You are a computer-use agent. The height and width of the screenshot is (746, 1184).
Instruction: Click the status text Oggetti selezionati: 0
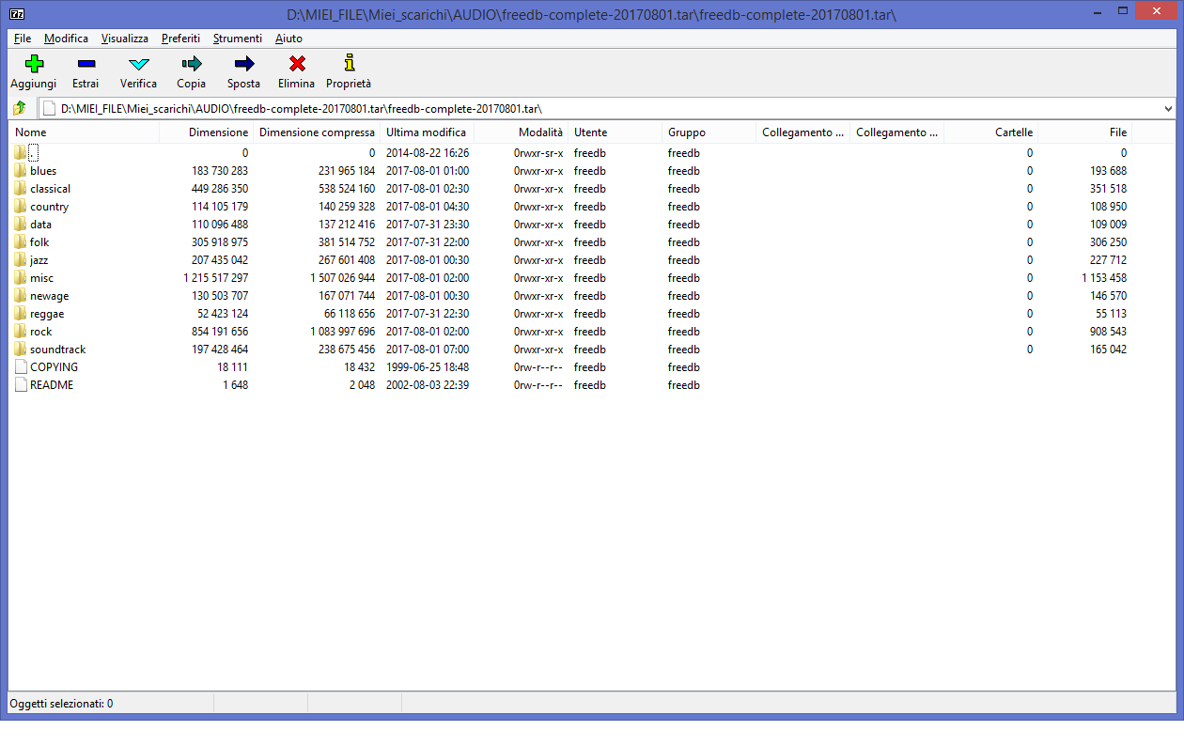point(61,703)
